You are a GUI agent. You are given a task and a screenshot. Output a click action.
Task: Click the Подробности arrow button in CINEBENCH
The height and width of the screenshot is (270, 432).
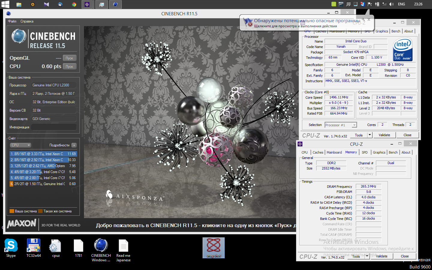(74, 145)
